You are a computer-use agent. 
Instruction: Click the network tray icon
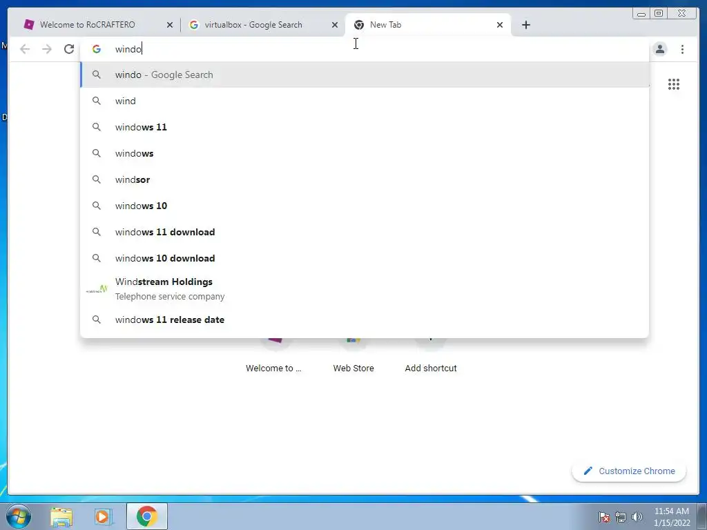click(621, 517)
